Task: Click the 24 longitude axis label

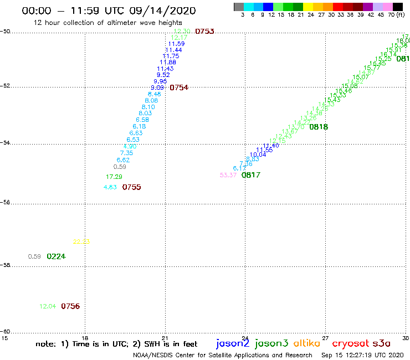Action: point(245,338)
